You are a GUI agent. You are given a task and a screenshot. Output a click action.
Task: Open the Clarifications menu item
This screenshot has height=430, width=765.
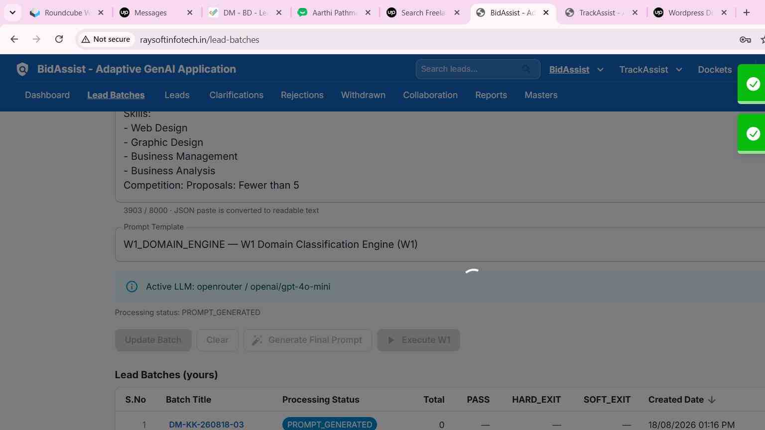point(236,95)
